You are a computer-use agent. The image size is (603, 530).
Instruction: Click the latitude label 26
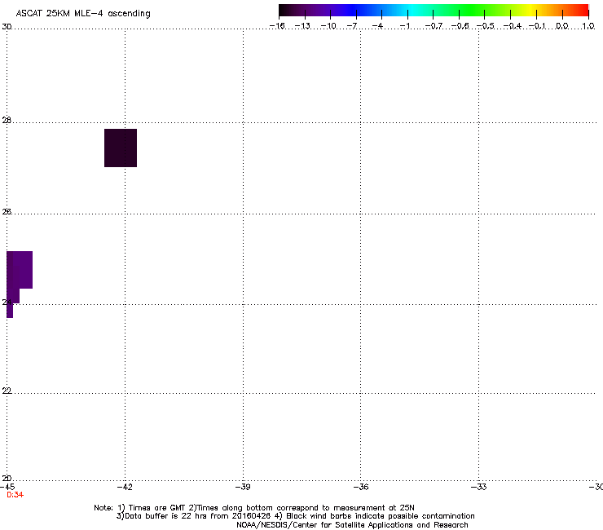pyautogui.click(x=7, y=212)
